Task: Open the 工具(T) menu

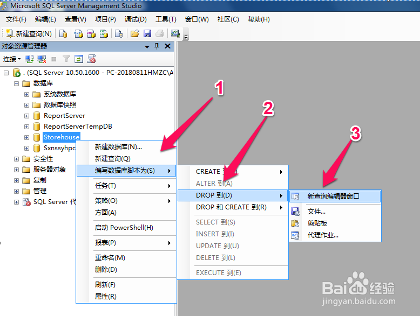Action: point(166,19)
